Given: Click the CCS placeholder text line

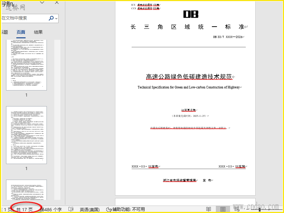Looking at the screenshot, I should pos(146,8).
